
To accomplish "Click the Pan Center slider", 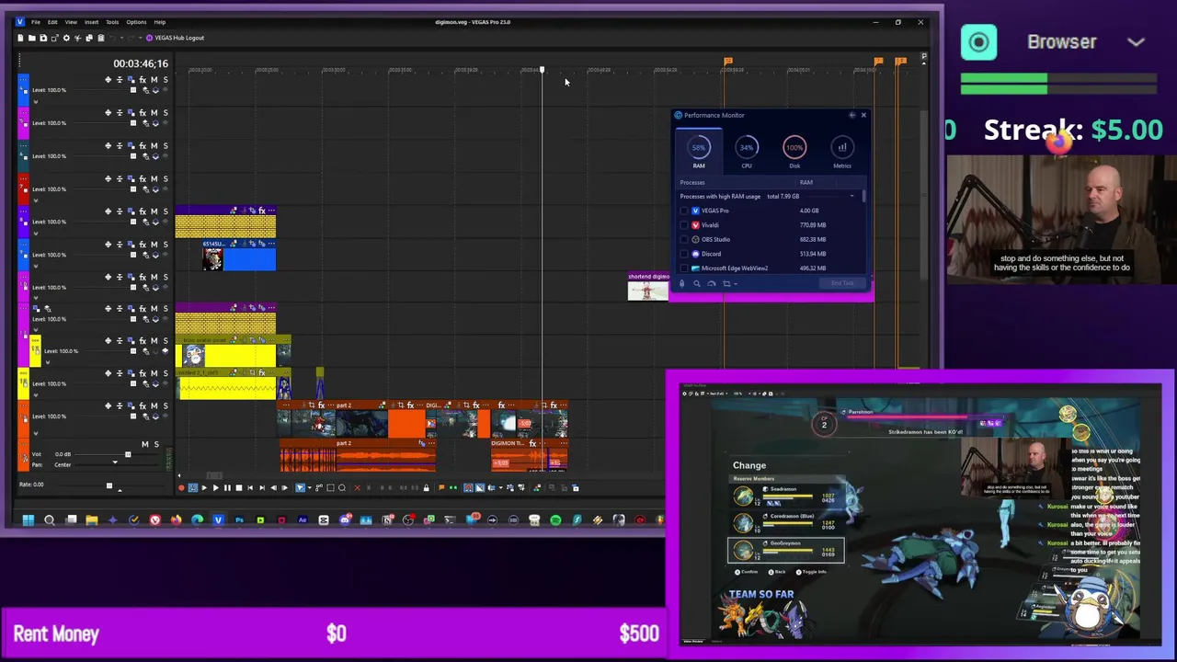I will [x=115, y=464].
